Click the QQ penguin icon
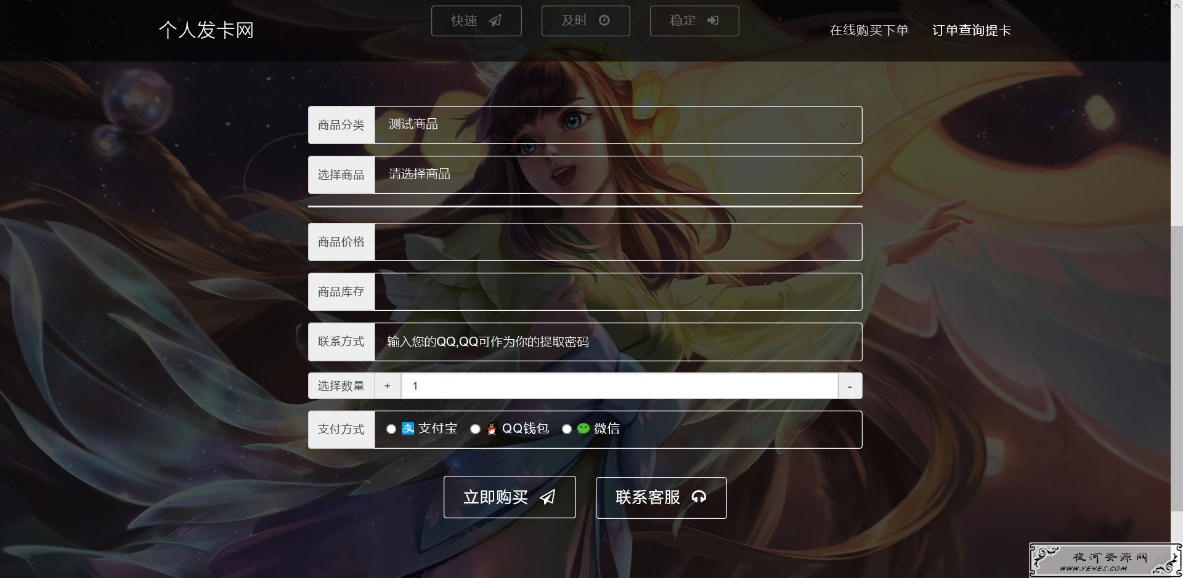The height and width of the screenshot is (578, 1183). 491,429
